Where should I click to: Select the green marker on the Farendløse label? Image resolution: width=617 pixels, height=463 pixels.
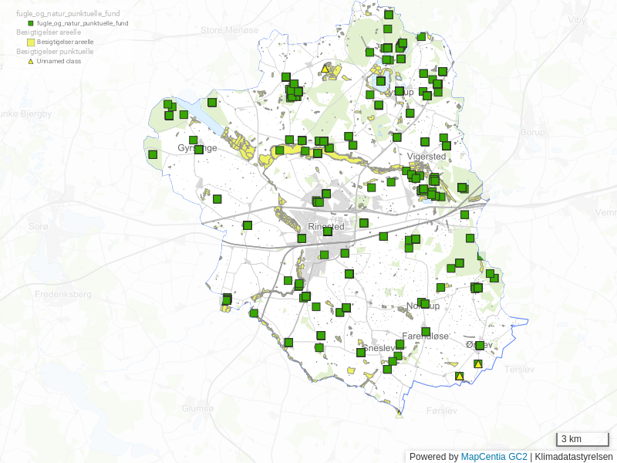[426, 332]
